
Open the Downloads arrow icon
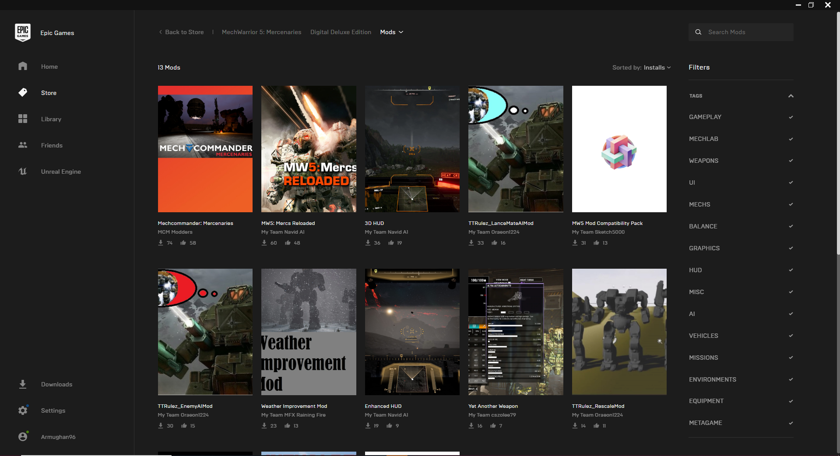23,384
